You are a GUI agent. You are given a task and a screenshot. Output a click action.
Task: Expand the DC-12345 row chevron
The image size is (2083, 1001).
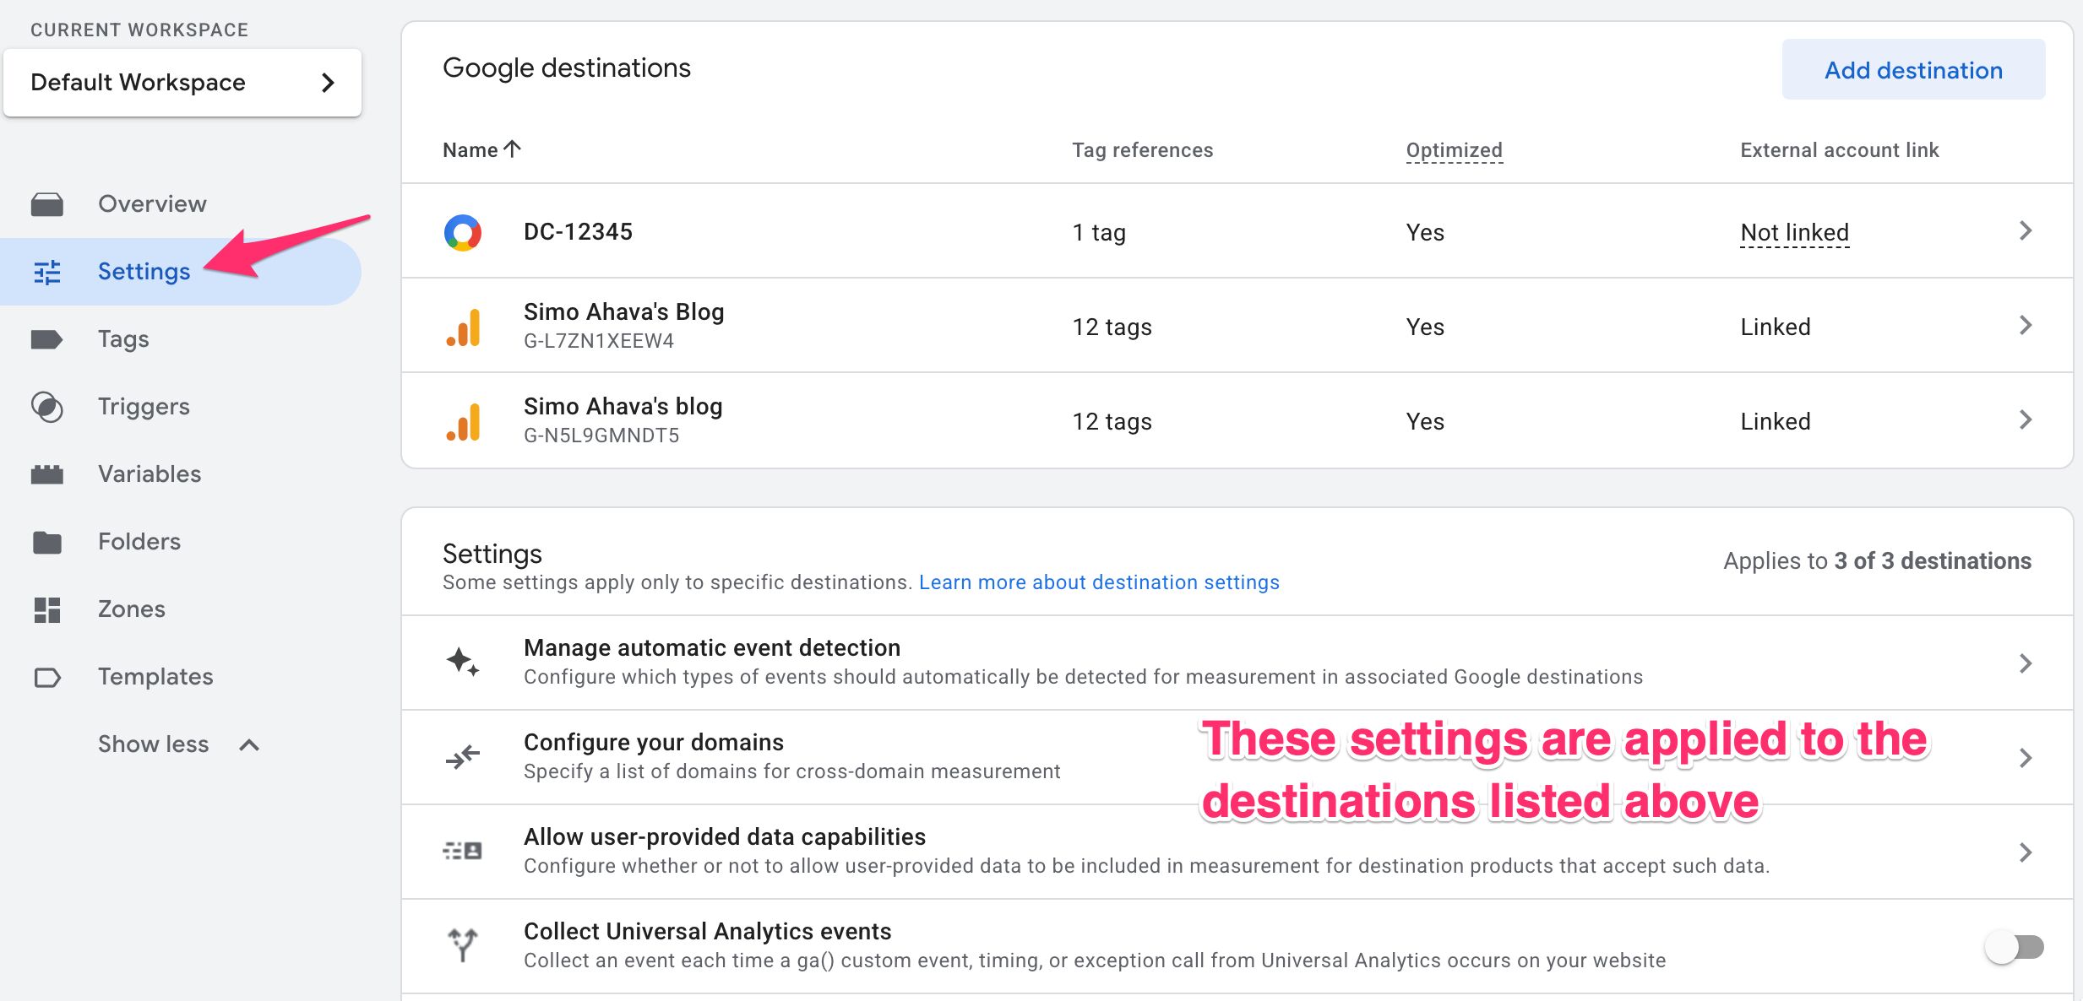pyautogui.click(x=2026, y=230)
